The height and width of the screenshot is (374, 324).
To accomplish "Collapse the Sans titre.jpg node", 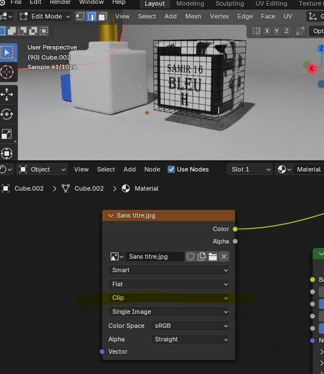I will (x=111, y=215).
